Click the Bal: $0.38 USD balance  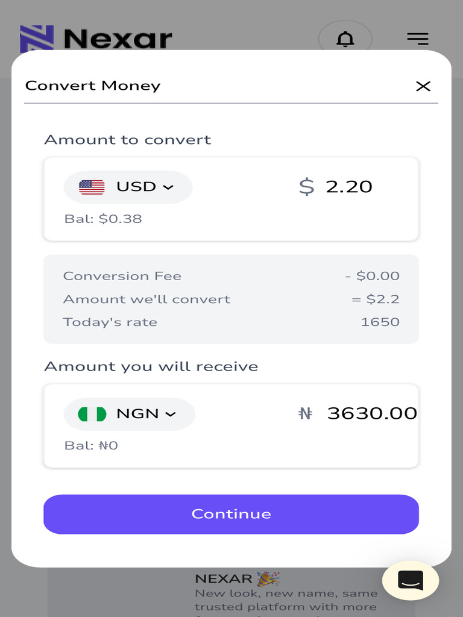[103, 219]
